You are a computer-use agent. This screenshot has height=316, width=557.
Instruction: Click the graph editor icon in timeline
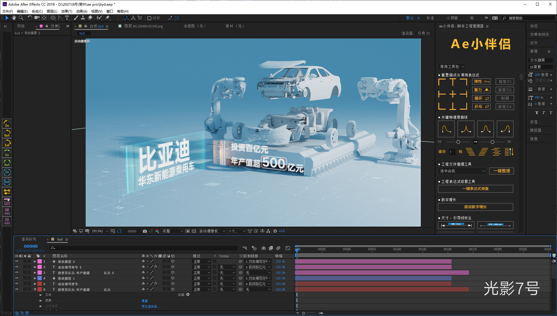point(288,248)
